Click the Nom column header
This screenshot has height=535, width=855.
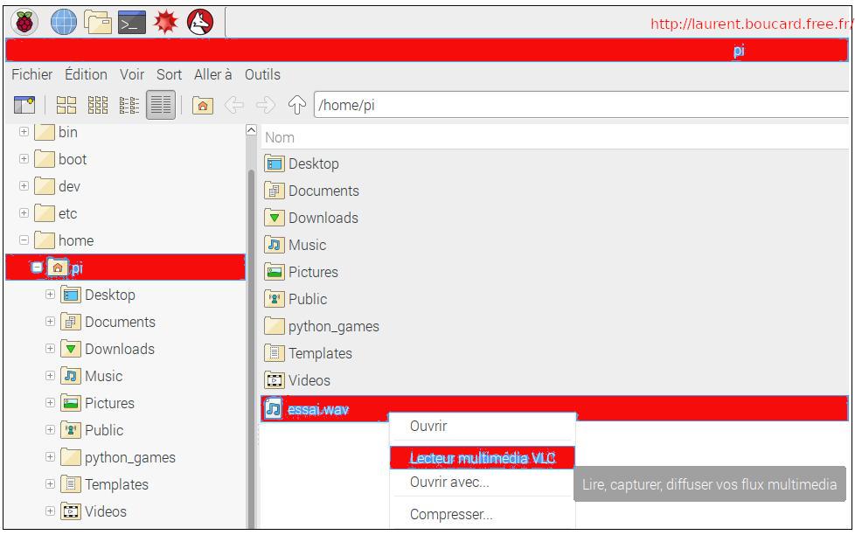[x=555, y=137]
